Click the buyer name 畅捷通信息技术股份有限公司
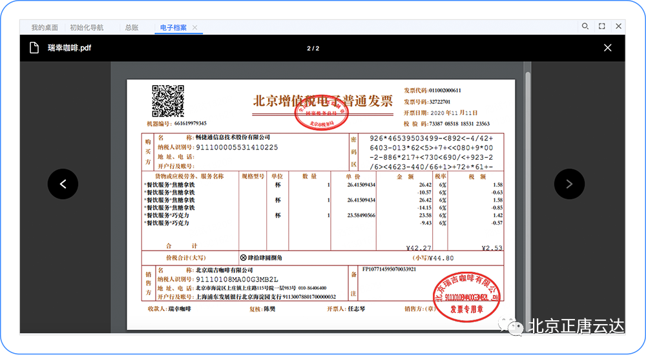Screen dimensions: 646x355 233,137
